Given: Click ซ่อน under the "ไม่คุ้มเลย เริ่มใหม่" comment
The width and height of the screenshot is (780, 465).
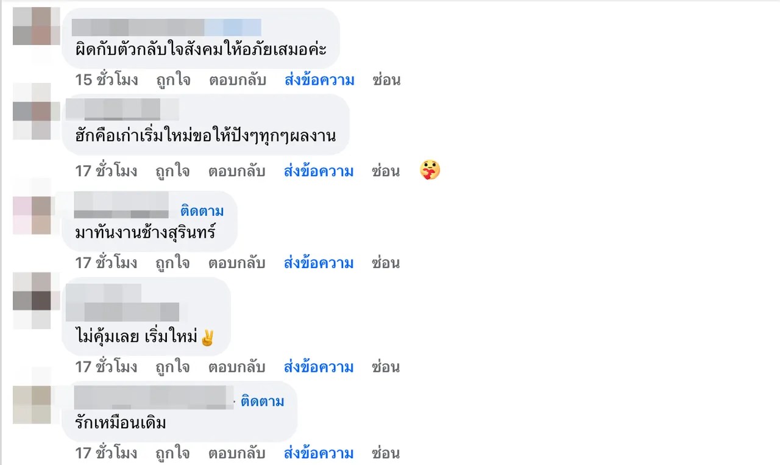Looking at the screenshot, I should click(x=386, y=367).
